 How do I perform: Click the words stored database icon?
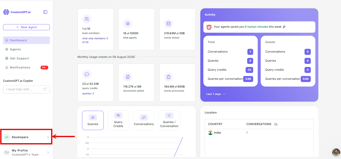(169, 24)
